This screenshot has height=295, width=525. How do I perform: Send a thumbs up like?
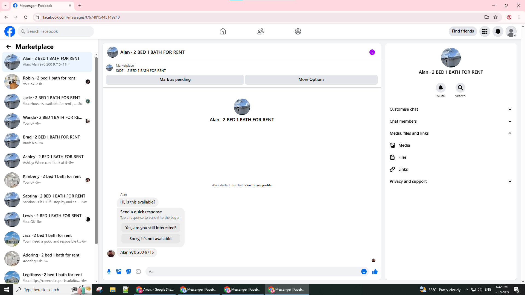[375, 272]
